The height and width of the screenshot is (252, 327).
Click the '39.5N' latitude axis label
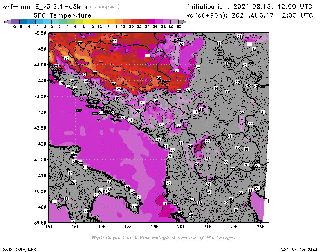coord(40,223)
